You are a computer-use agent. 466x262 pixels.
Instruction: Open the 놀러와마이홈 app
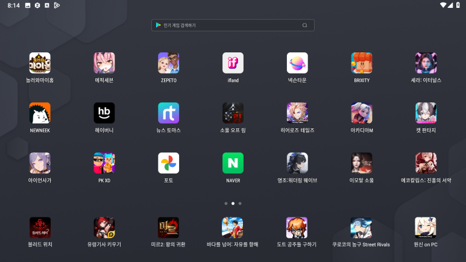coord(40,63)
